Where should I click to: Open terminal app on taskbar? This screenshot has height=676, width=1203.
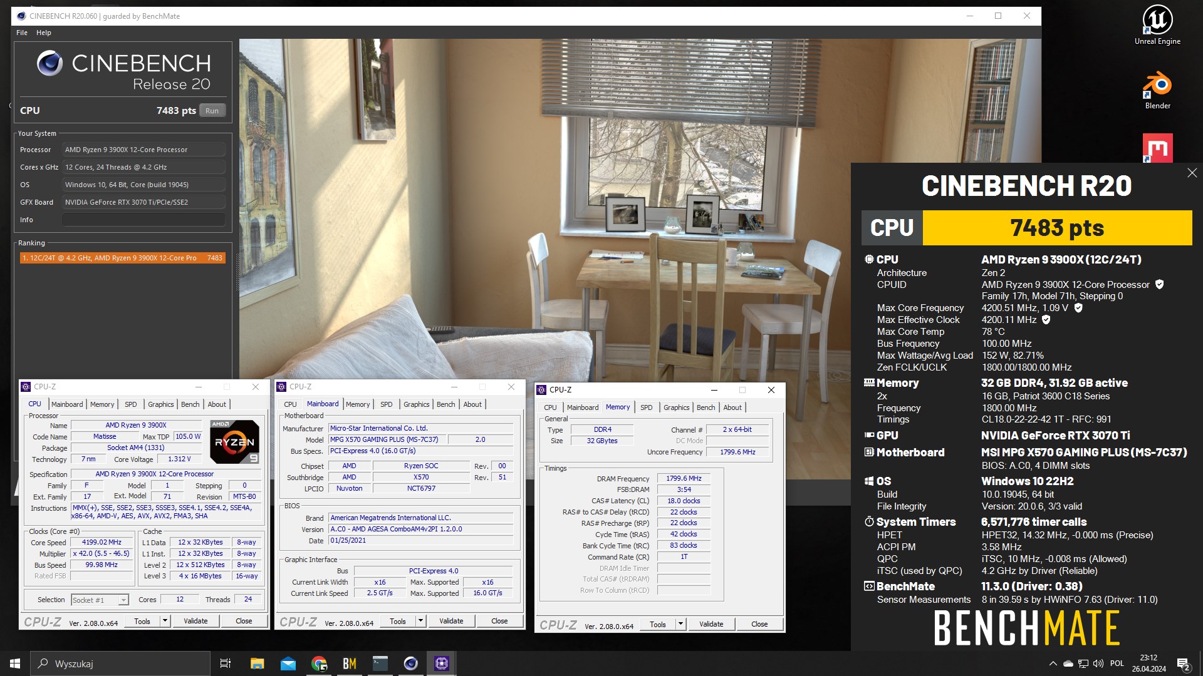point(380,663)
